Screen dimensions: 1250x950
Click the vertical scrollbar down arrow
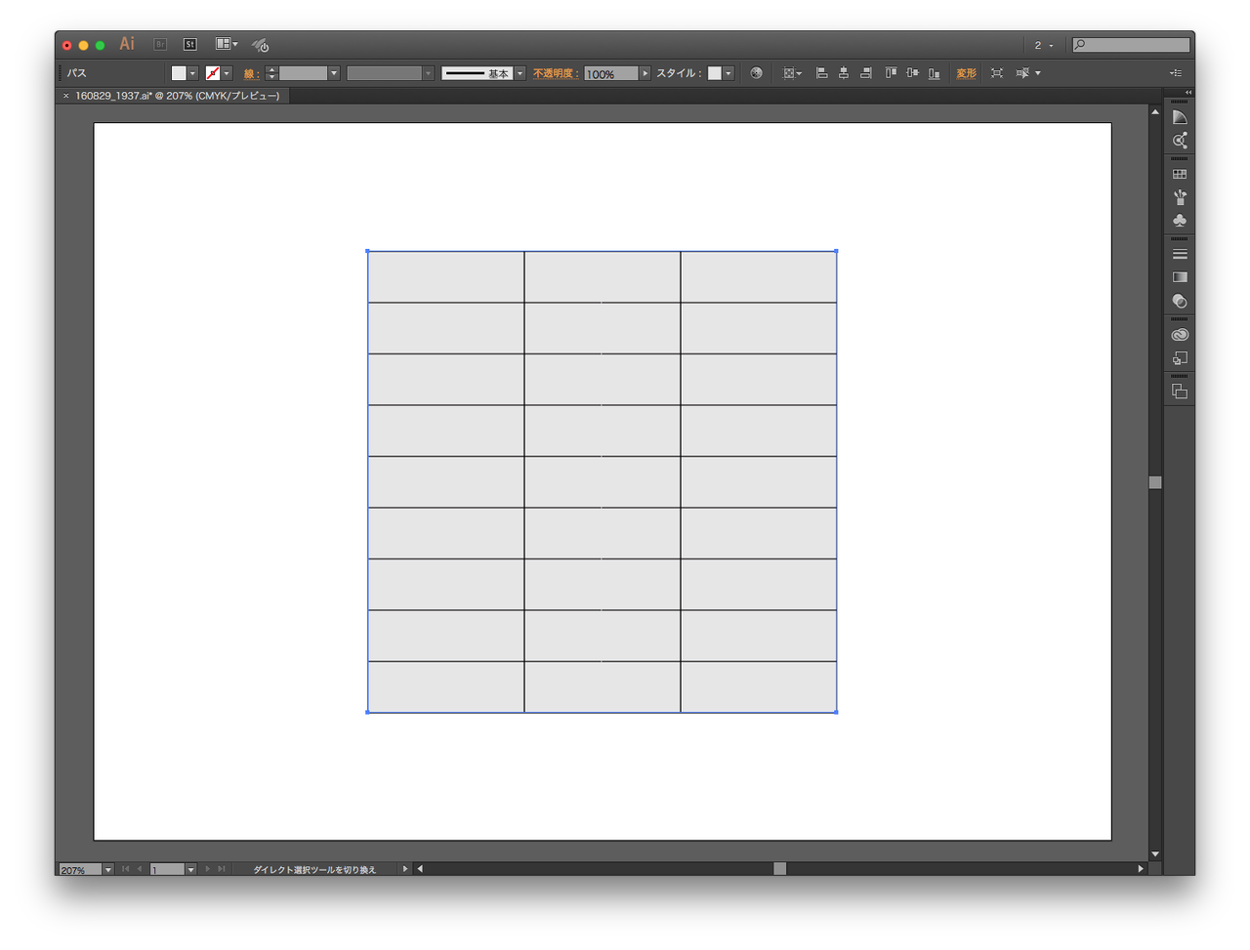(x=1155, y=854)
